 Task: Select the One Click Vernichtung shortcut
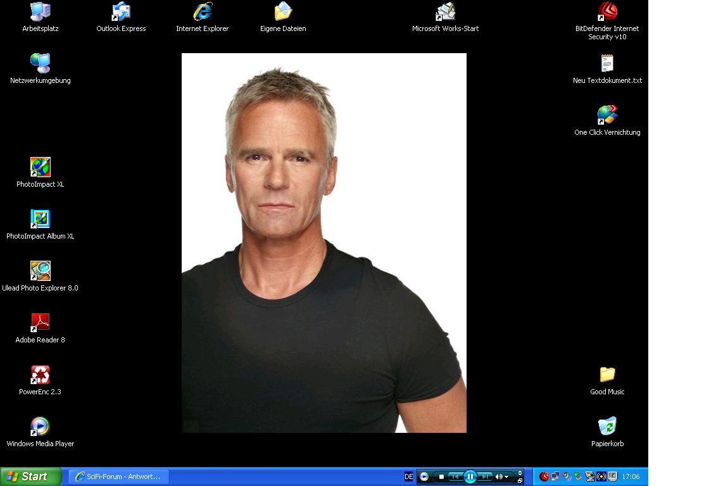coord(607,115)
